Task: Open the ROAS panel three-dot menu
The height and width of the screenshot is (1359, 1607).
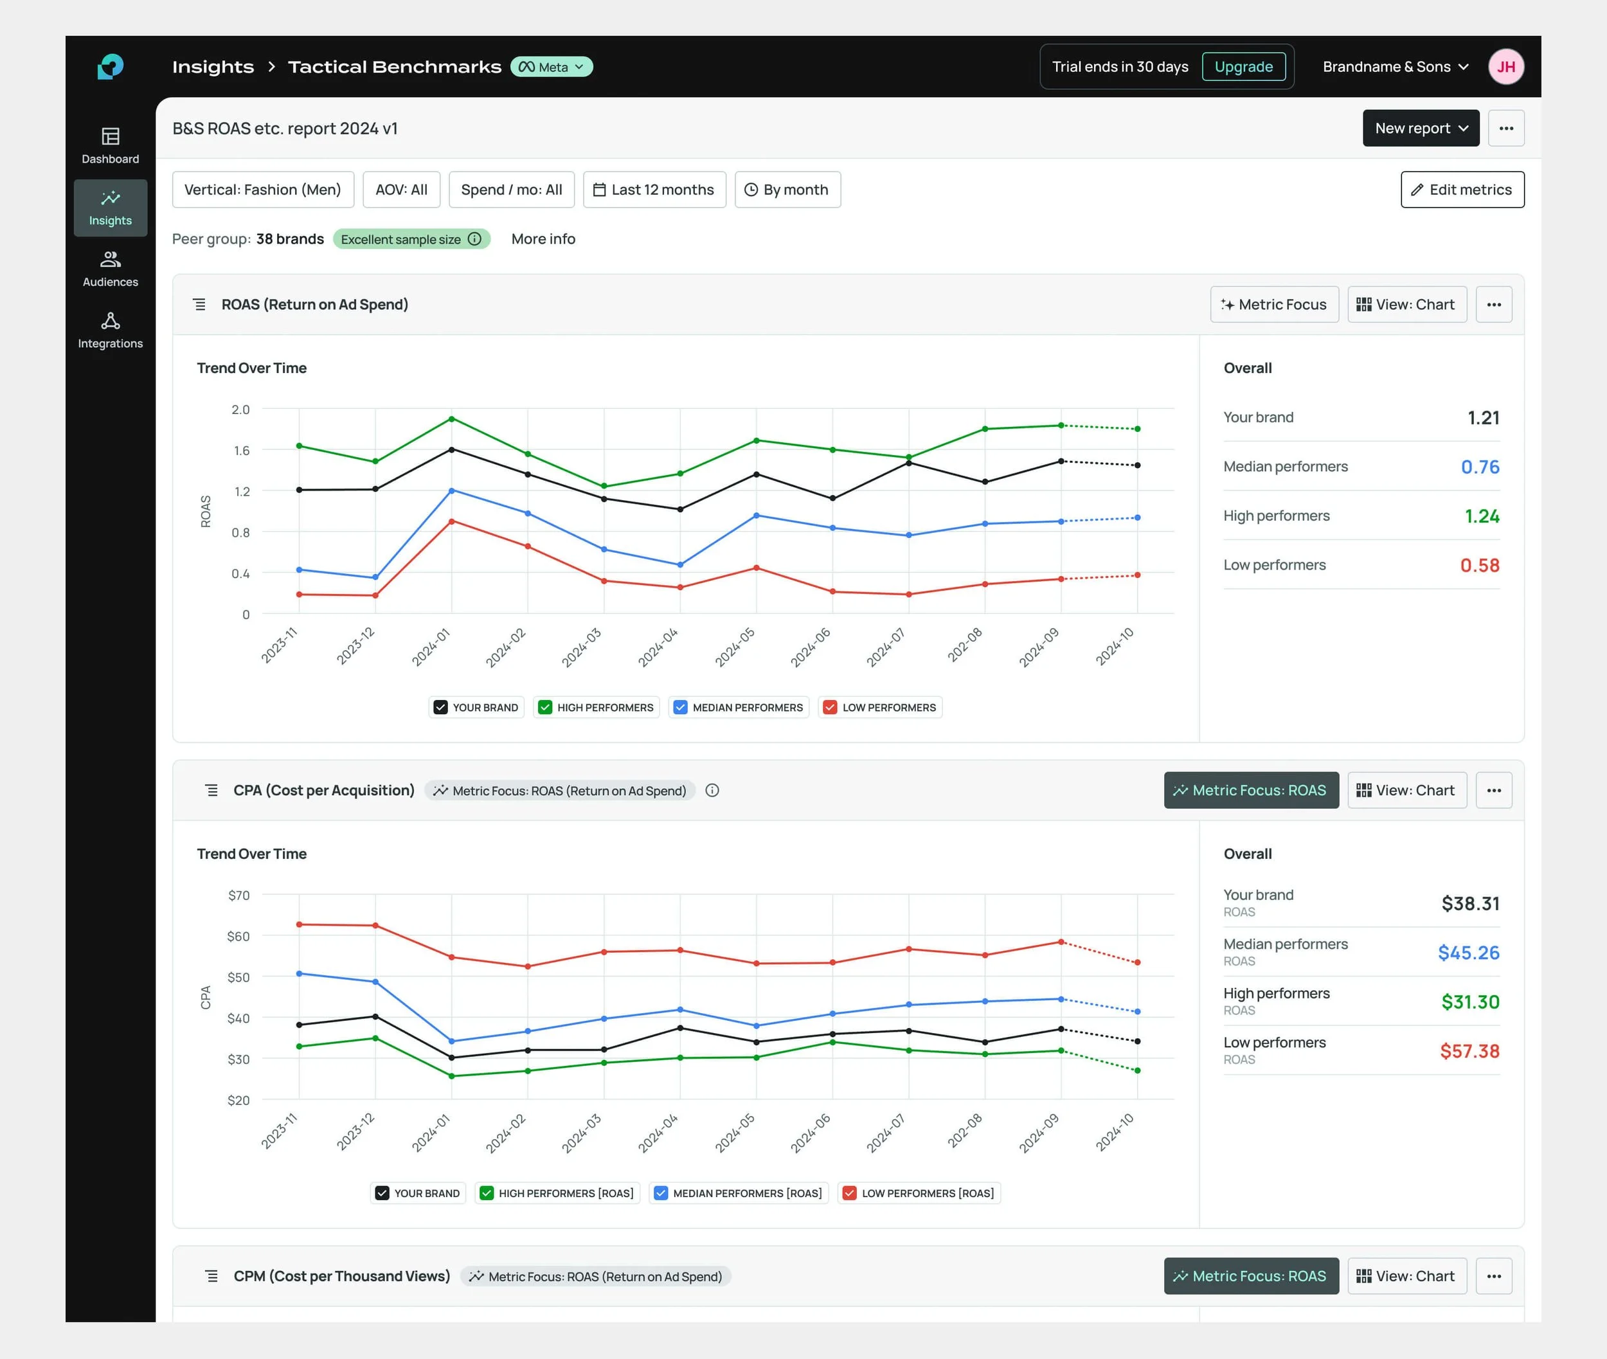Action: [1493, 304]
